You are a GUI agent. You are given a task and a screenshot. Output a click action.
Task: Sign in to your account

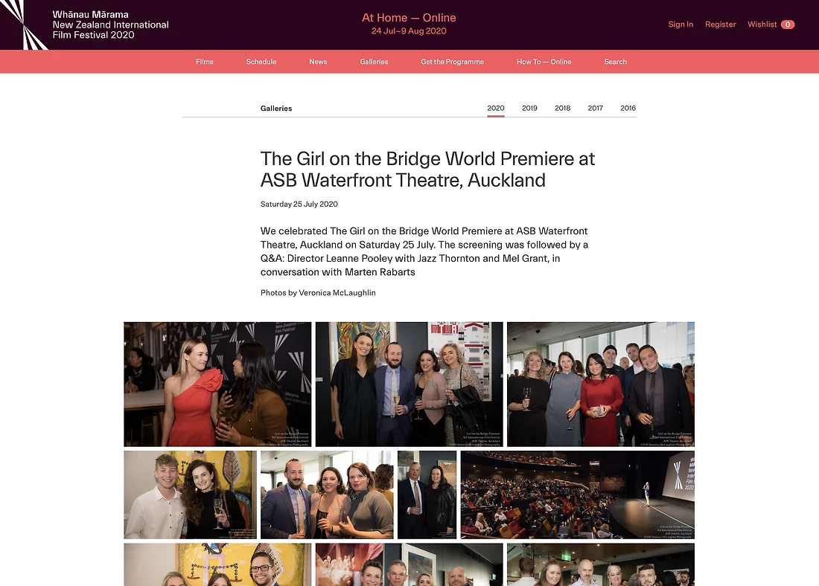(x=681, y=25)
